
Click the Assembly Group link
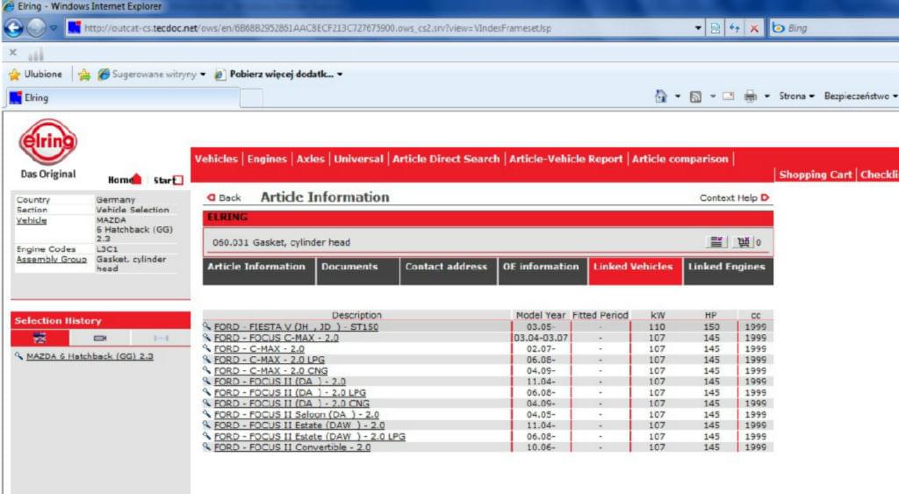(52, 259)
